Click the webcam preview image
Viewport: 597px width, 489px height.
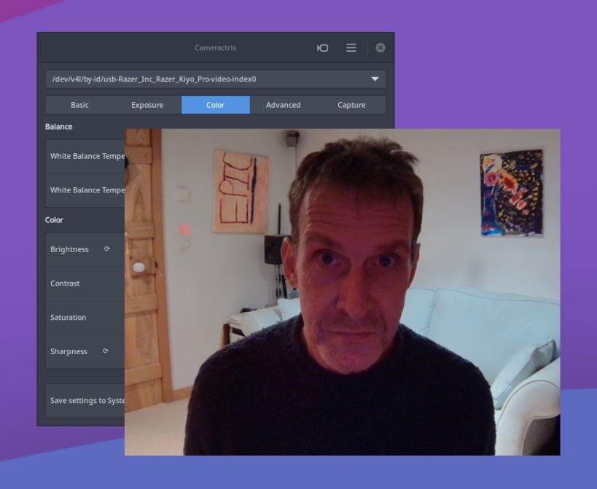[343, 292]
